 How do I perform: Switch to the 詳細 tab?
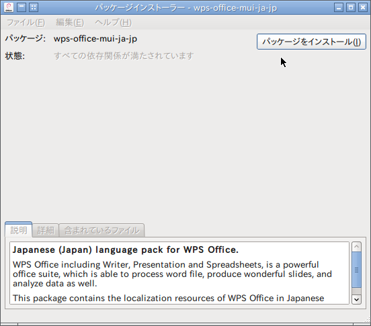pos(46,230)
